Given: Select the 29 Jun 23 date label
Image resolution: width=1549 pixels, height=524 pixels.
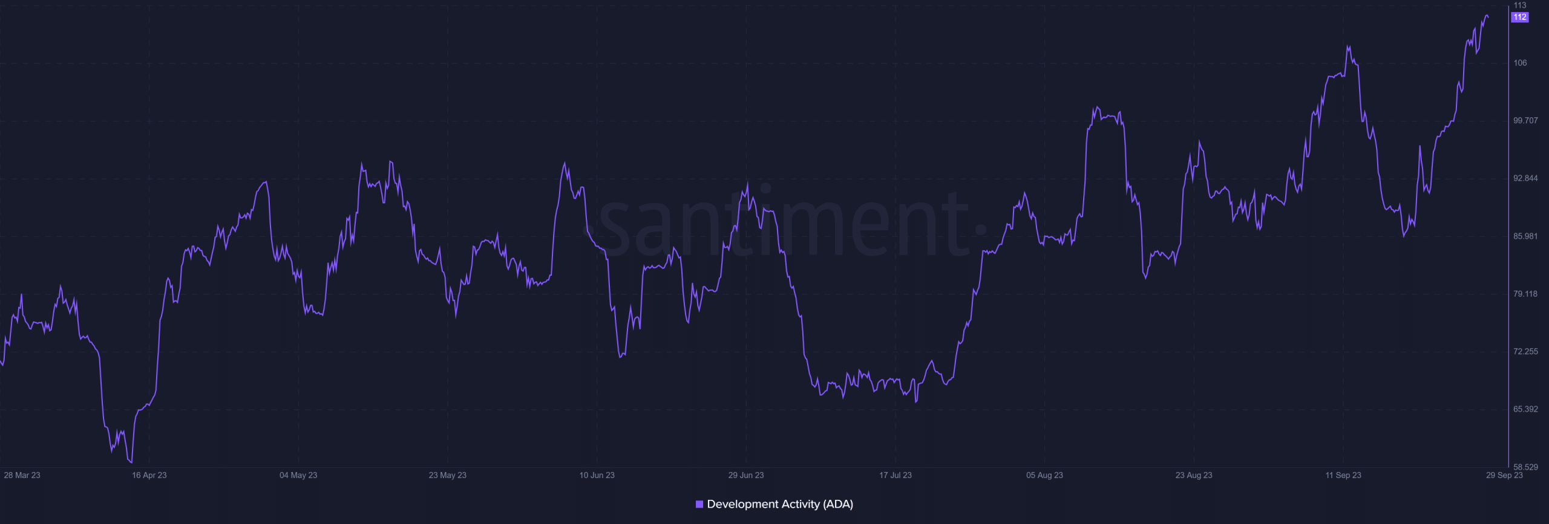Looking at the screenshot, I should [x=746, y=475].
